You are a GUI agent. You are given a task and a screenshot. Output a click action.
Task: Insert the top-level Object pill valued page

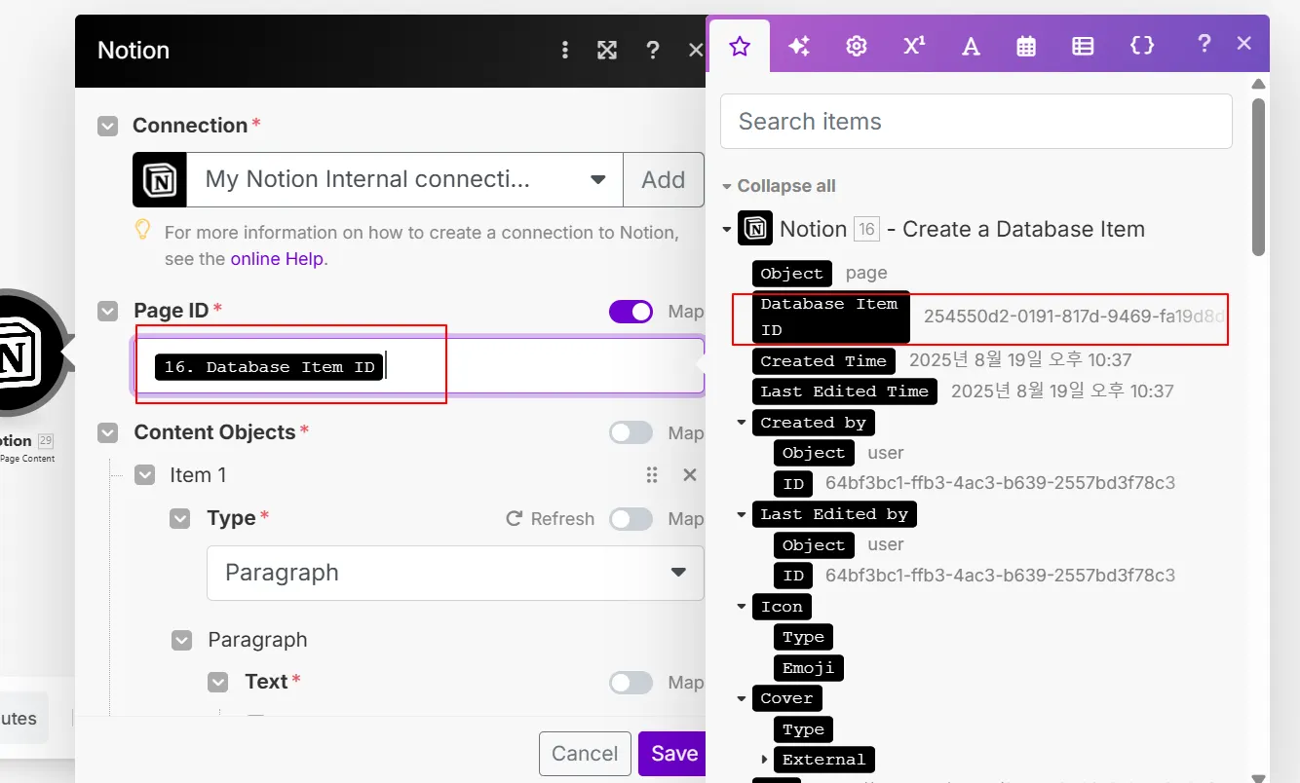click(792, 274)
